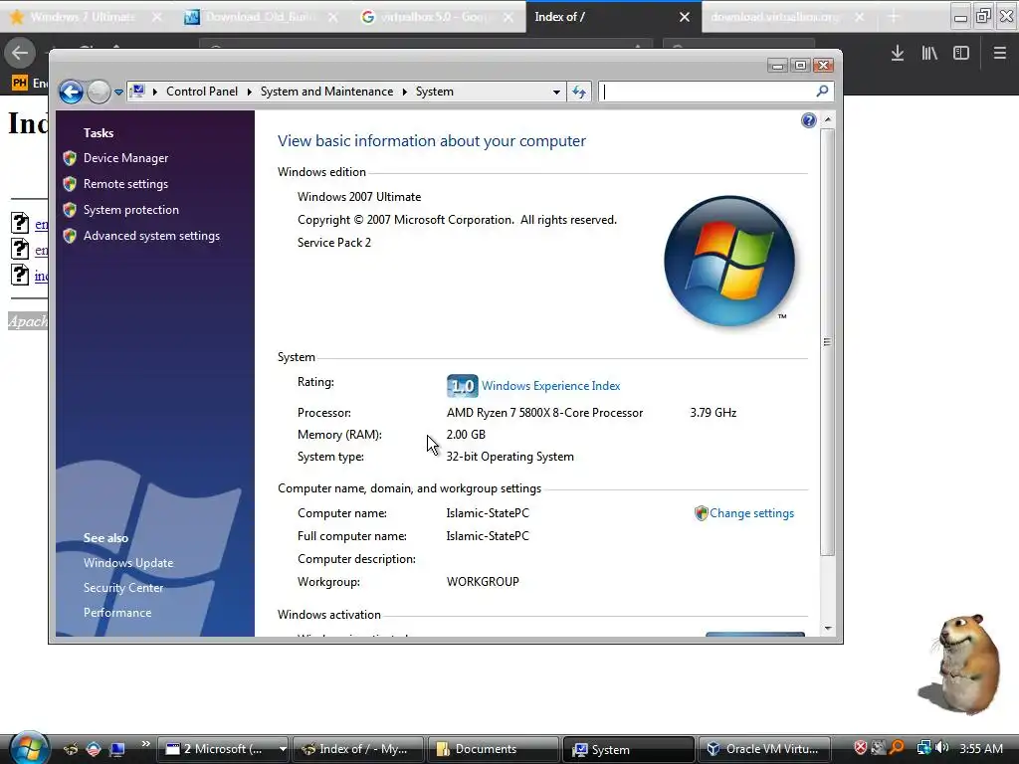Open the volume speaker tray icon

(942, 748)
